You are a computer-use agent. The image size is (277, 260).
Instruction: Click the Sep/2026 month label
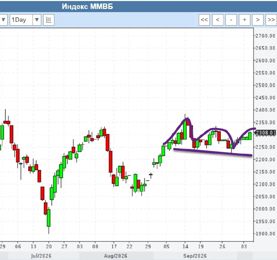(195, 256)
